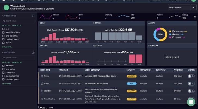Open the dashboard settings gear icon
The image size is (198, 109).
[x=195, y=17]
